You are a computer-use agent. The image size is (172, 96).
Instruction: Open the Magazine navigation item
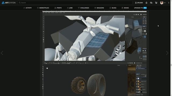99,8
